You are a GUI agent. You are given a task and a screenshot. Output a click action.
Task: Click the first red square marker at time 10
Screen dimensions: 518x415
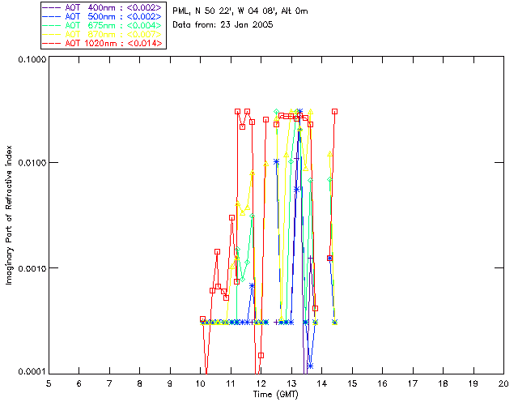tap(203, 319)
